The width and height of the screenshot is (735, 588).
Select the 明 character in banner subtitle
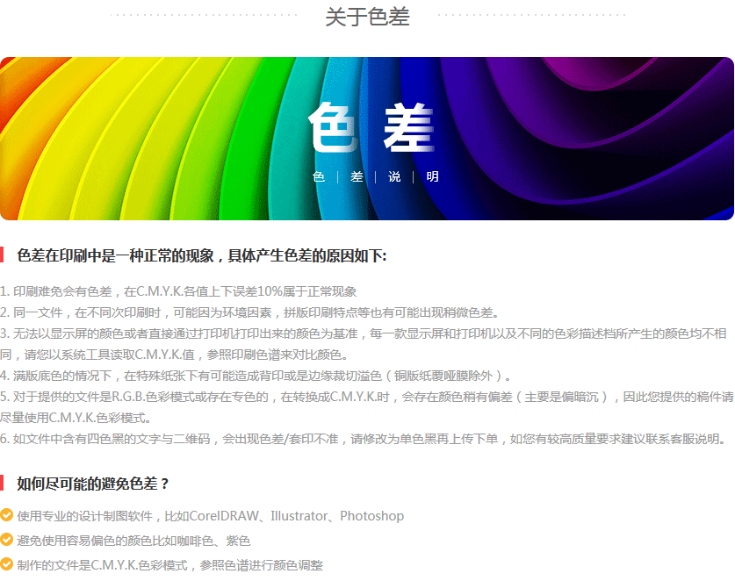coord(432,176)
